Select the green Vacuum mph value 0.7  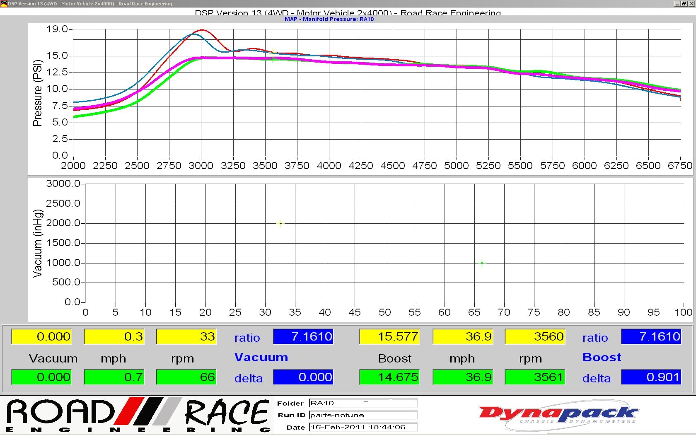pyautogui.click(x=114, y=377)
